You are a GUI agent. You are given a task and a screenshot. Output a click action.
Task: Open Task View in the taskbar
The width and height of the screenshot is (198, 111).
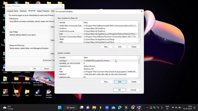point(82,108)
